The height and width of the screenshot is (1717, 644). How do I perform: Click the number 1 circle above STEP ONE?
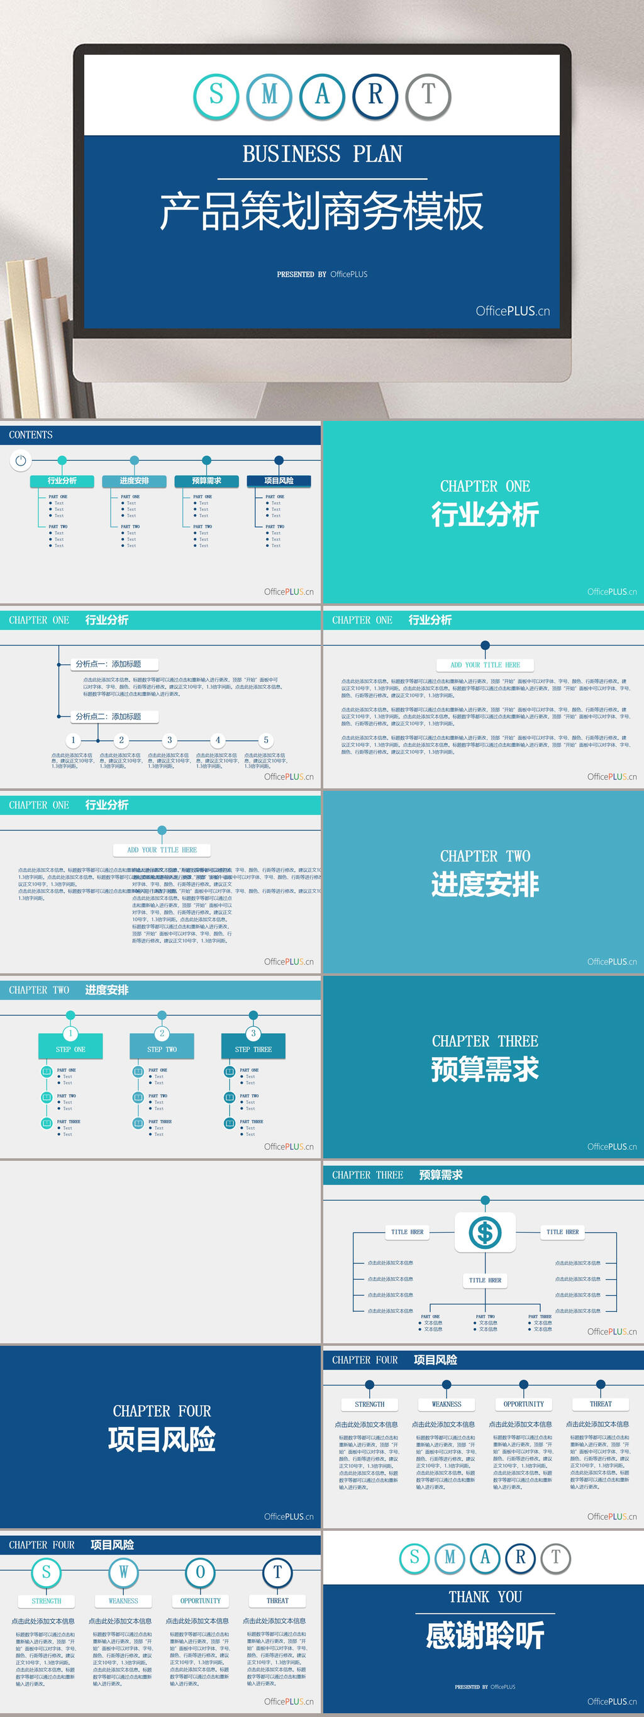tap(70, 1033)
